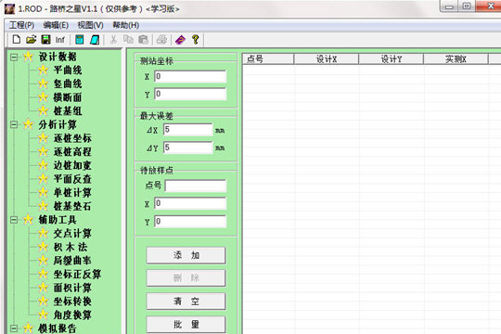Select 桩基垫石 in the tree
501x334 pixels.
pos(72,206)
